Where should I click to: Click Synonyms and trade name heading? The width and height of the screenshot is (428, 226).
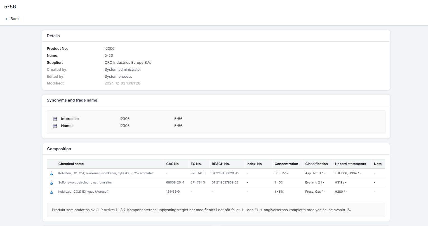tap(72, 100)
